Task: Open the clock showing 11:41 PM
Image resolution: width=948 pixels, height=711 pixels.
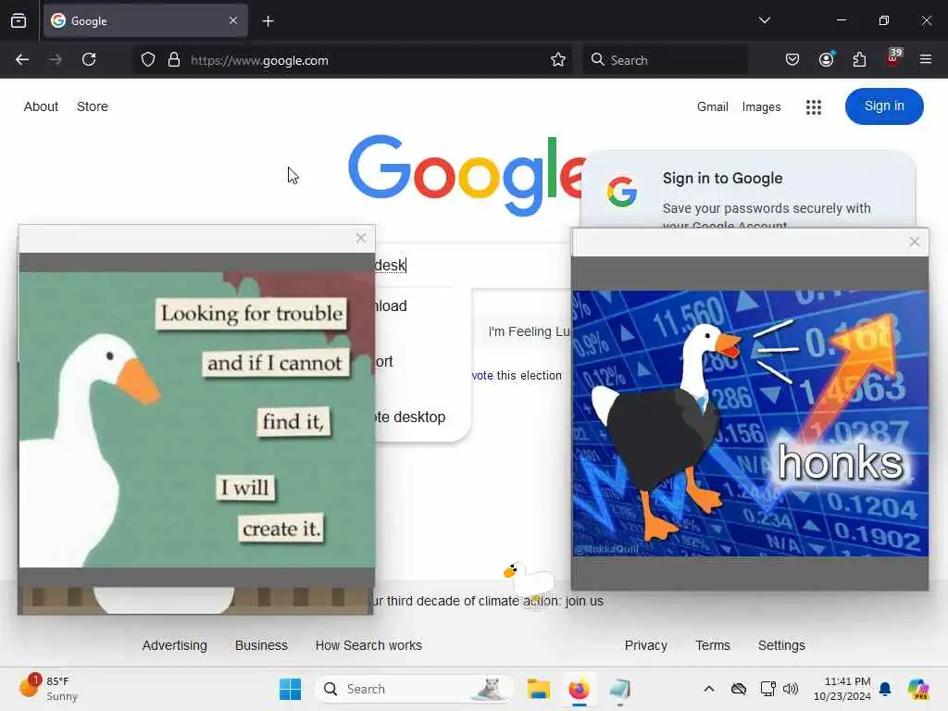Action: [x=842, y=689]
